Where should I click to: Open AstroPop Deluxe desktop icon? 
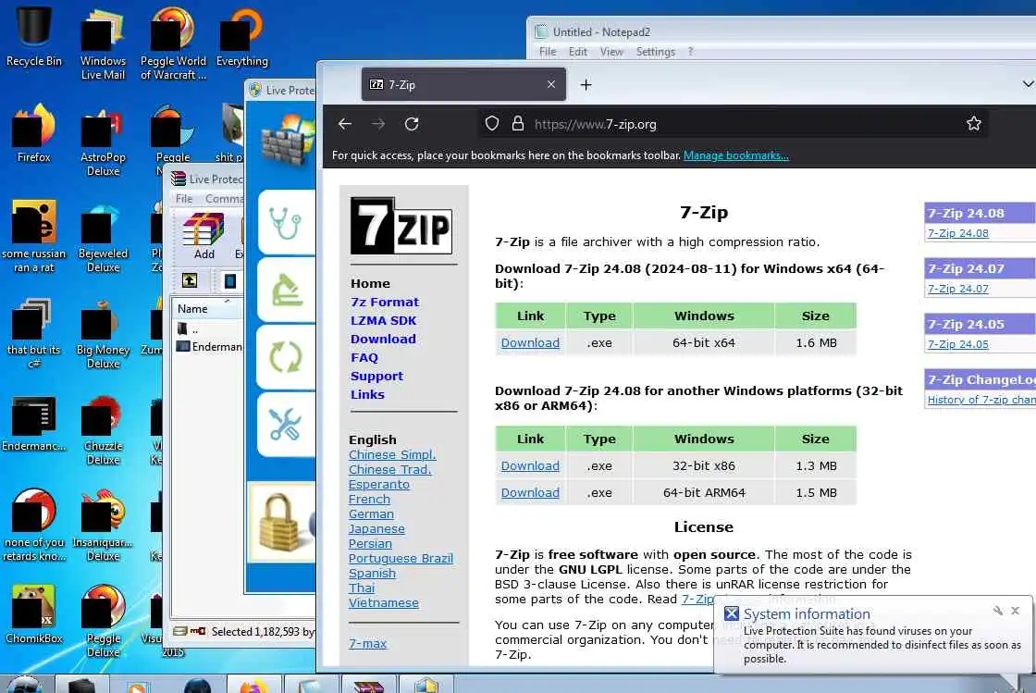point(103,140)
